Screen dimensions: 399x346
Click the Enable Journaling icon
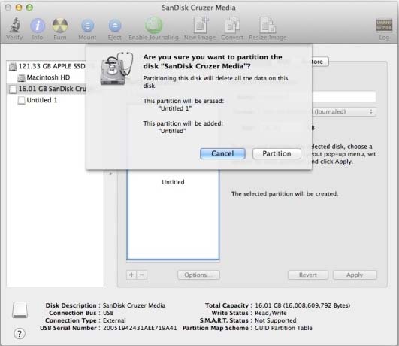pyautogui.click(x=154, y=25)
